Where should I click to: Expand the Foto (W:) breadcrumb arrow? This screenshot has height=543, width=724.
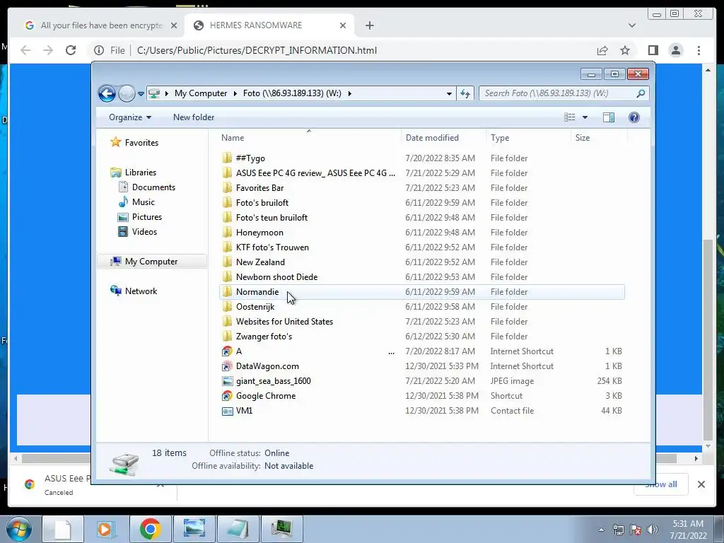pyautogui.click(x=349, y=94)
